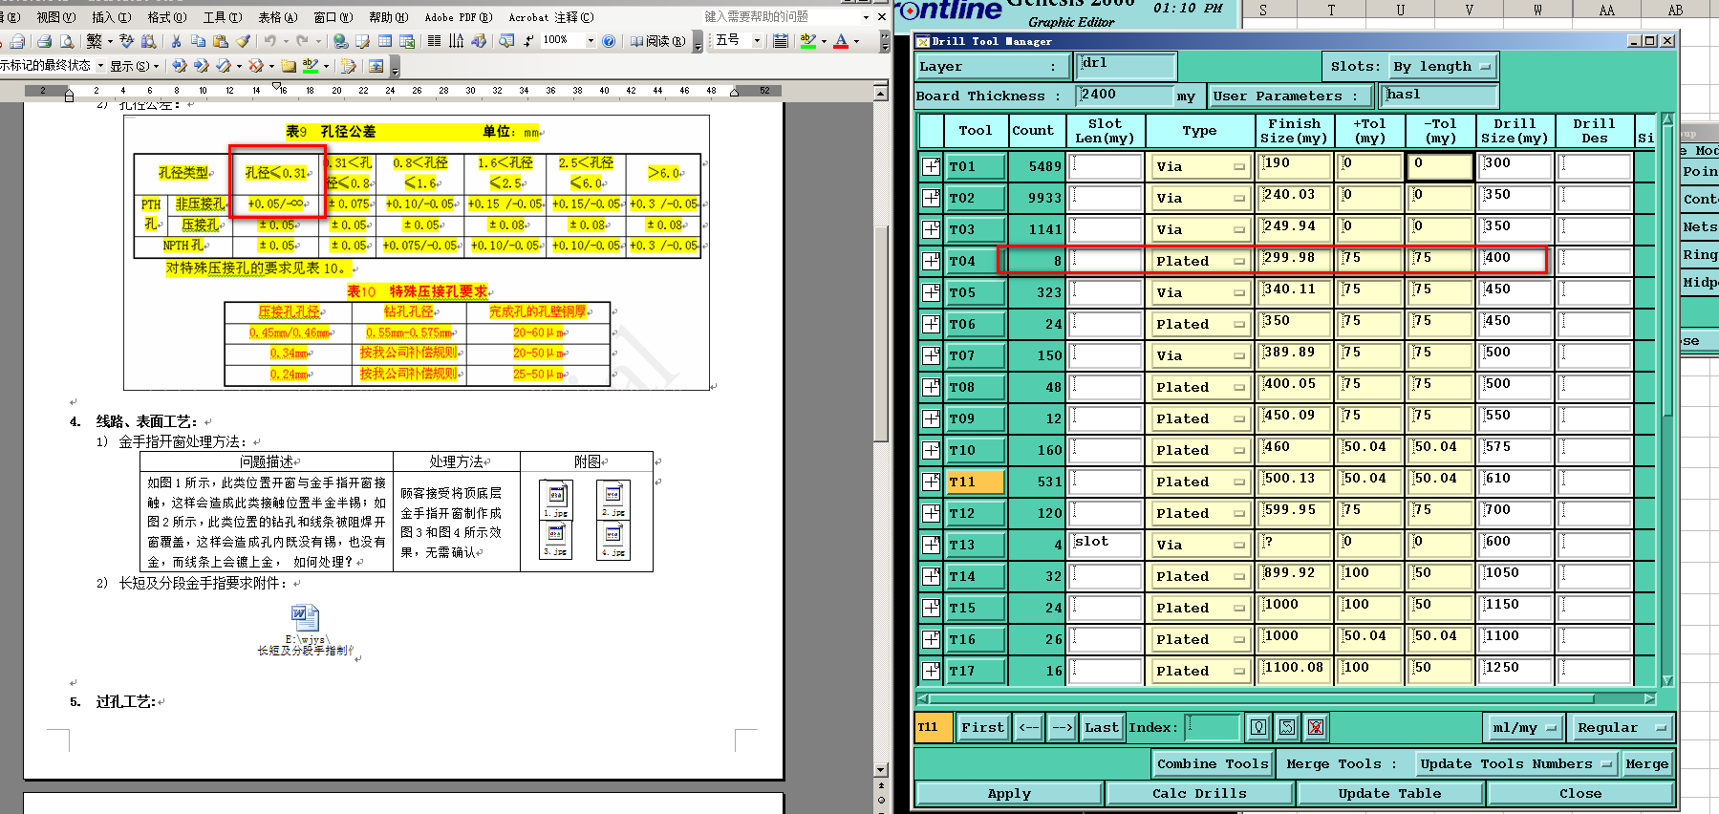Click the 繁 Chinese conversion icon

94,41
